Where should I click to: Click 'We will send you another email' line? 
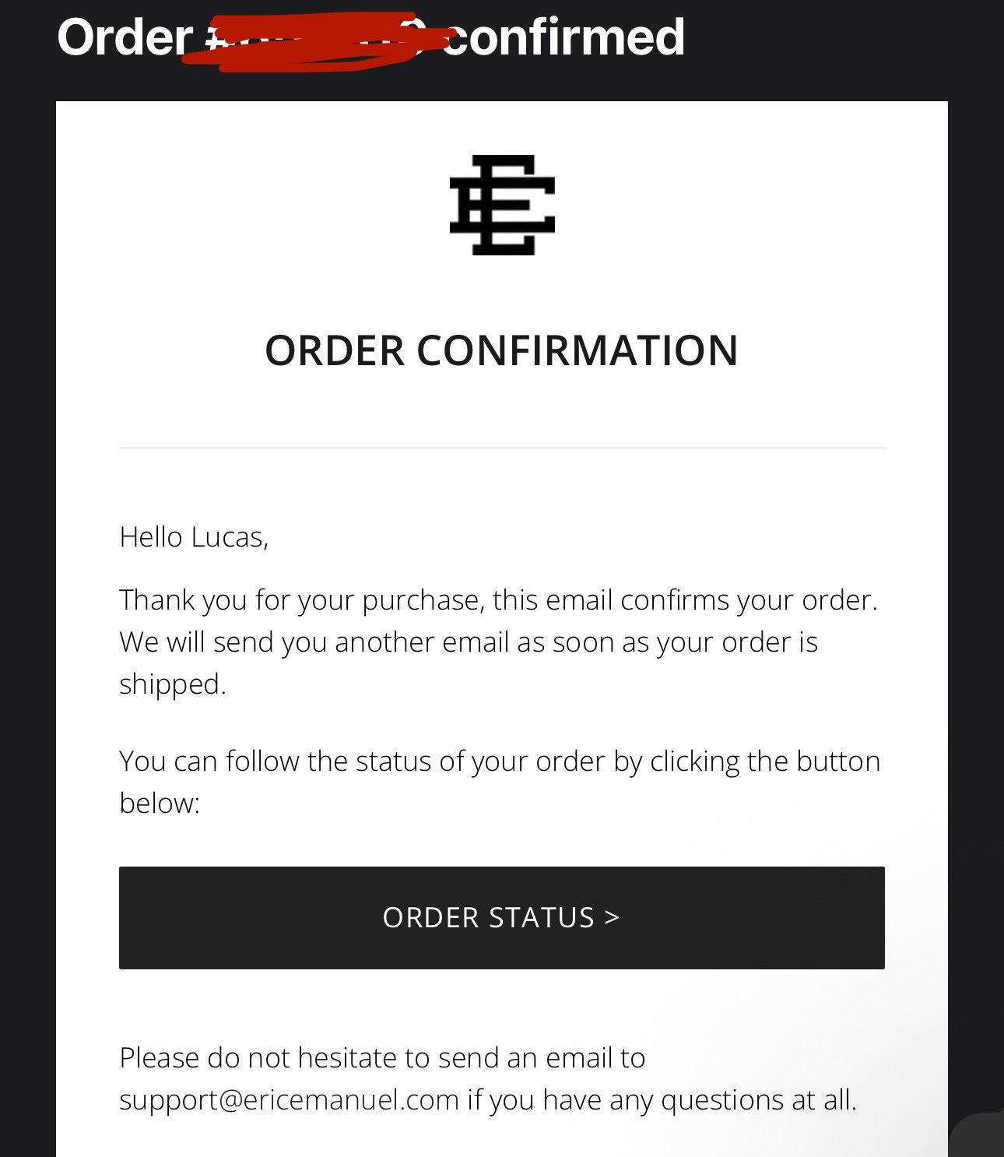click(x=469, y=642)
